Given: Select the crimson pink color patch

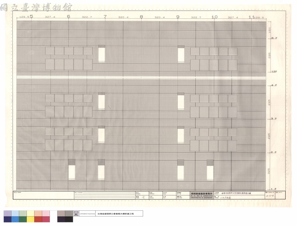Looking at the screenshot, I should point(46,219).
